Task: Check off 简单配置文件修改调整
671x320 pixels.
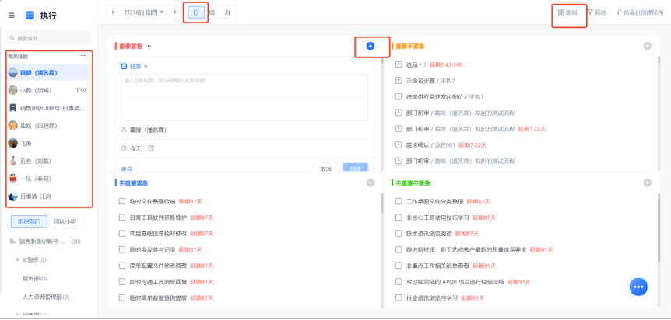Action: 122,266
